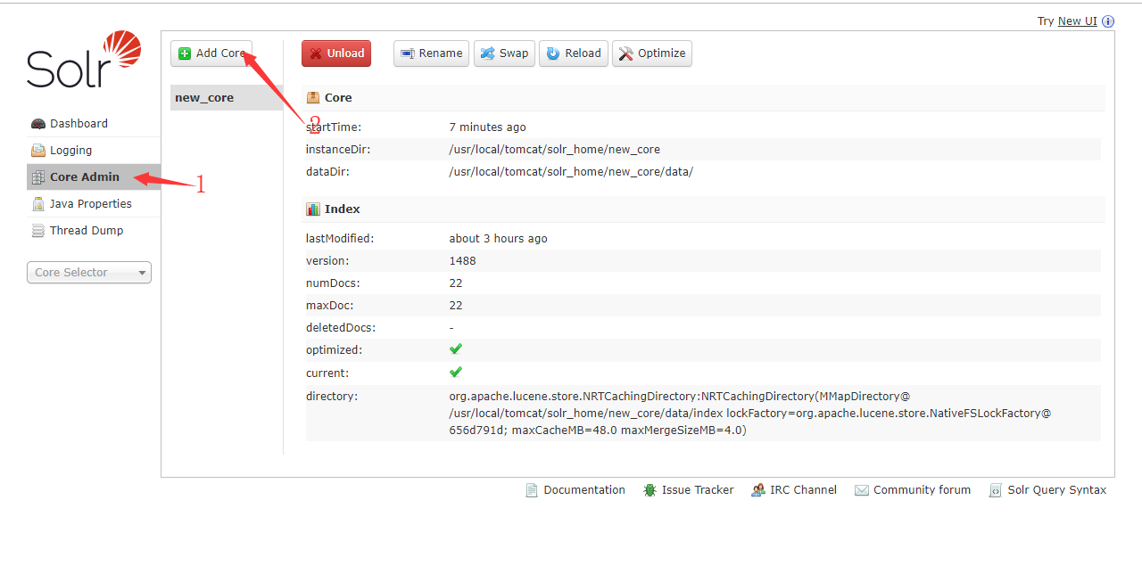Click the maxDoc value 22
Image resolution: width=1142 pixels, height=574 pixels.
pos(456,306)
